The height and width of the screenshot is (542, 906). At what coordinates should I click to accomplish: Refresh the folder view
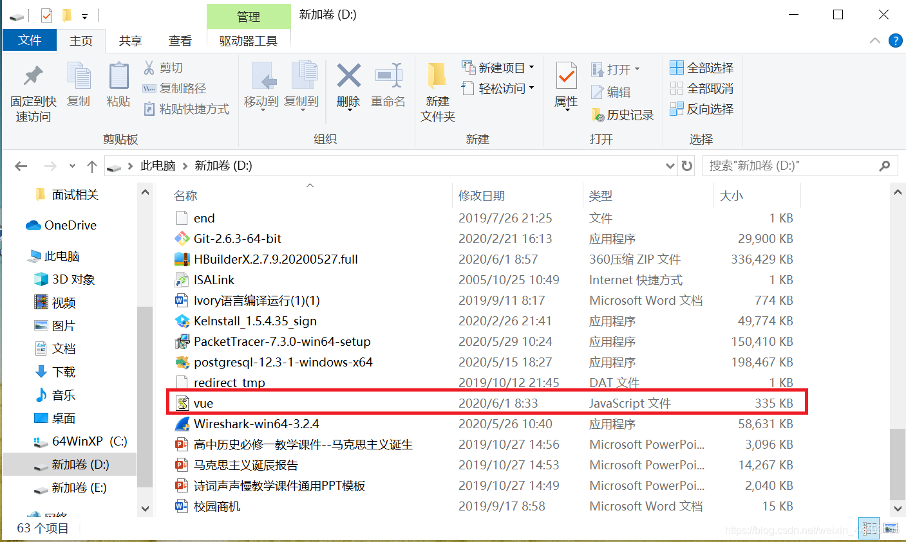point(686,165)
